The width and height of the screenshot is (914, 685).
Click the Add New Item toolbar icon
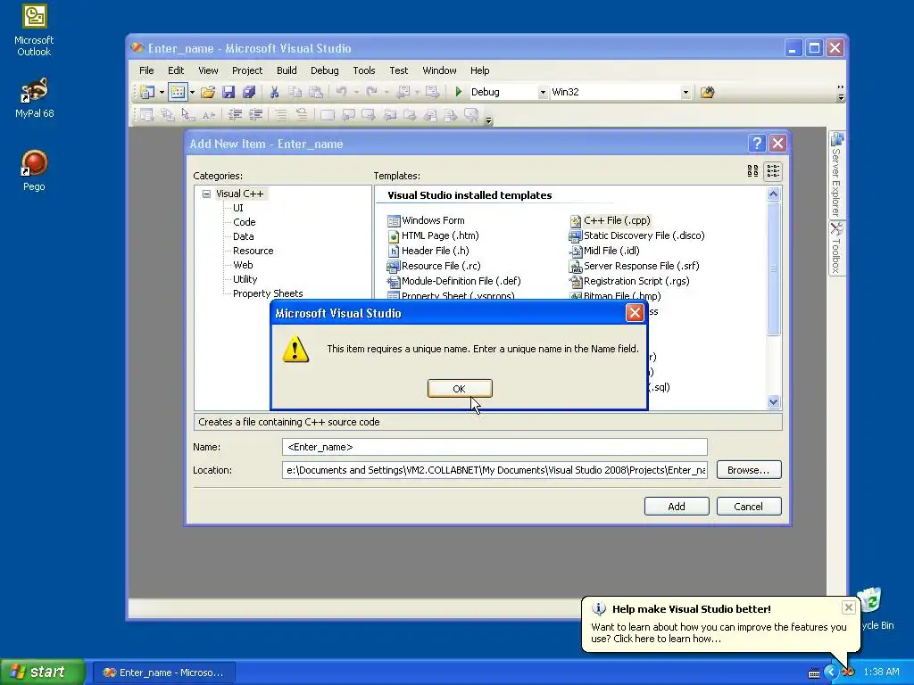[178, 92]
